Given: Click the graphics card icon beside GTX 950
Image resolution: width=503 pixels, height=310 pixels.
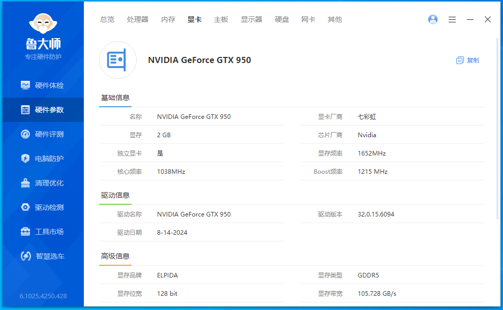Looking at the screenshot, I should click(x=118, y=60).
